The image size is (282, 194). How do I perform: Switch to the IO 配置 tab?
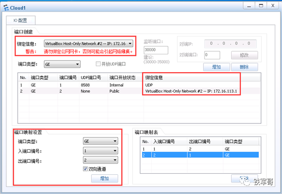[21, 20]
